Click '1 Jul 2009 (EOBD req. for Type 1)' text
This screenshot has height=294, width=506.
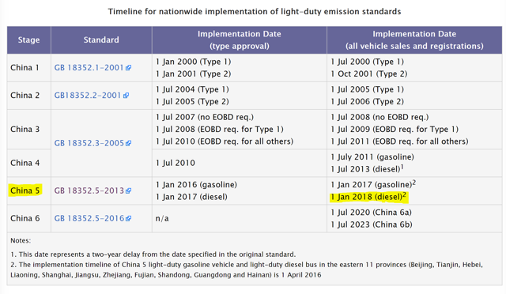pyautogui.click(x=395, y=130)
